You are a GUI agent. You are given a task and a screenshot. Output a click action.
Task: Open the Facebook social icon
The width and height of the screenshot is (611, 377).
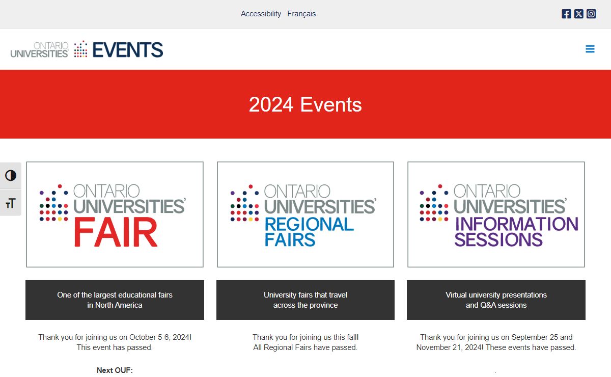566,14
